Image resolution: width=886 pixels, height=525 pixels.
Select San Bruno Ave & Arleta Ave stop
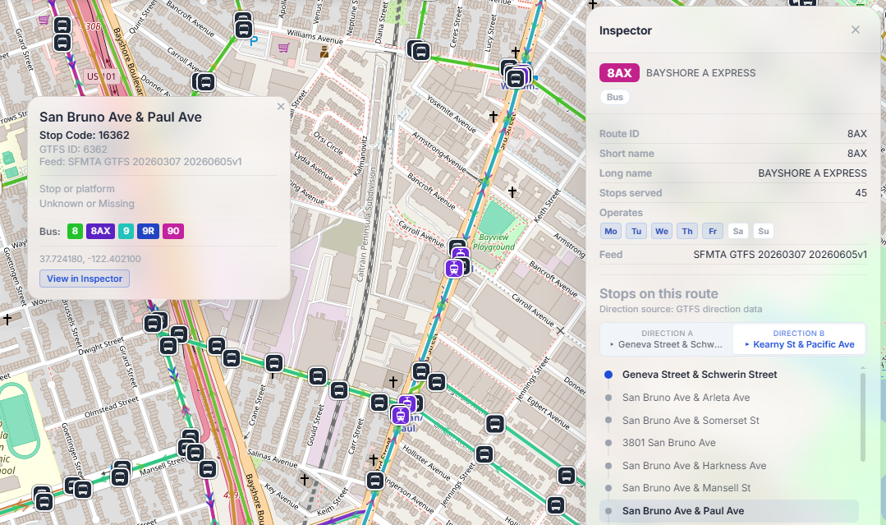tap(729, 398)
